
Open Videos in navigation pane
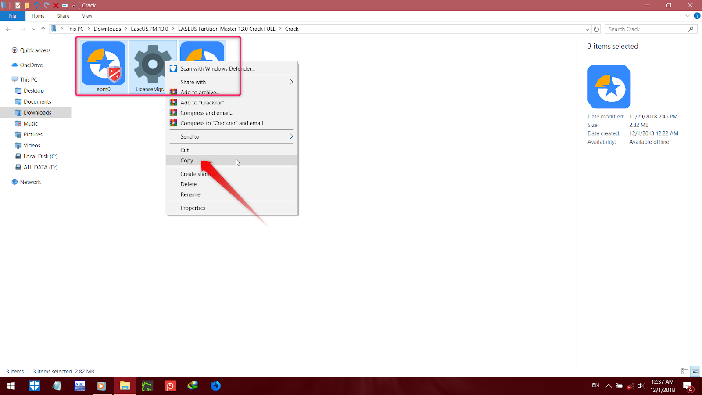coord(32,145)
